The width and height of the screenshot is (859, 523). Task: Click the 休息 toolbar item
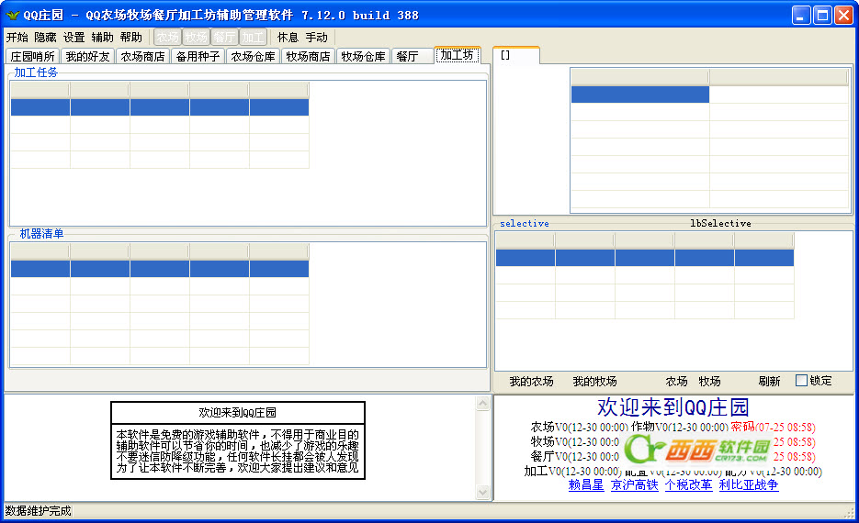coord(288,38)
